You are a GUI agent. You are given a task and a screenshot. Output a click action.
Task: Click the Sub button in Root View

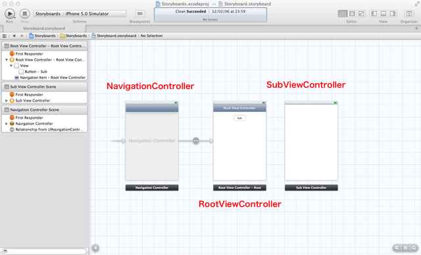tap(239, 118)
